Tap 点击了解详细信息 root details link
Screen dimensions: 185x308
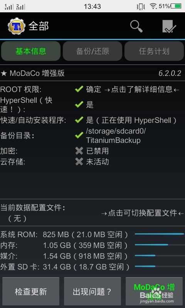pyautogui.click(x=142, y=89)
